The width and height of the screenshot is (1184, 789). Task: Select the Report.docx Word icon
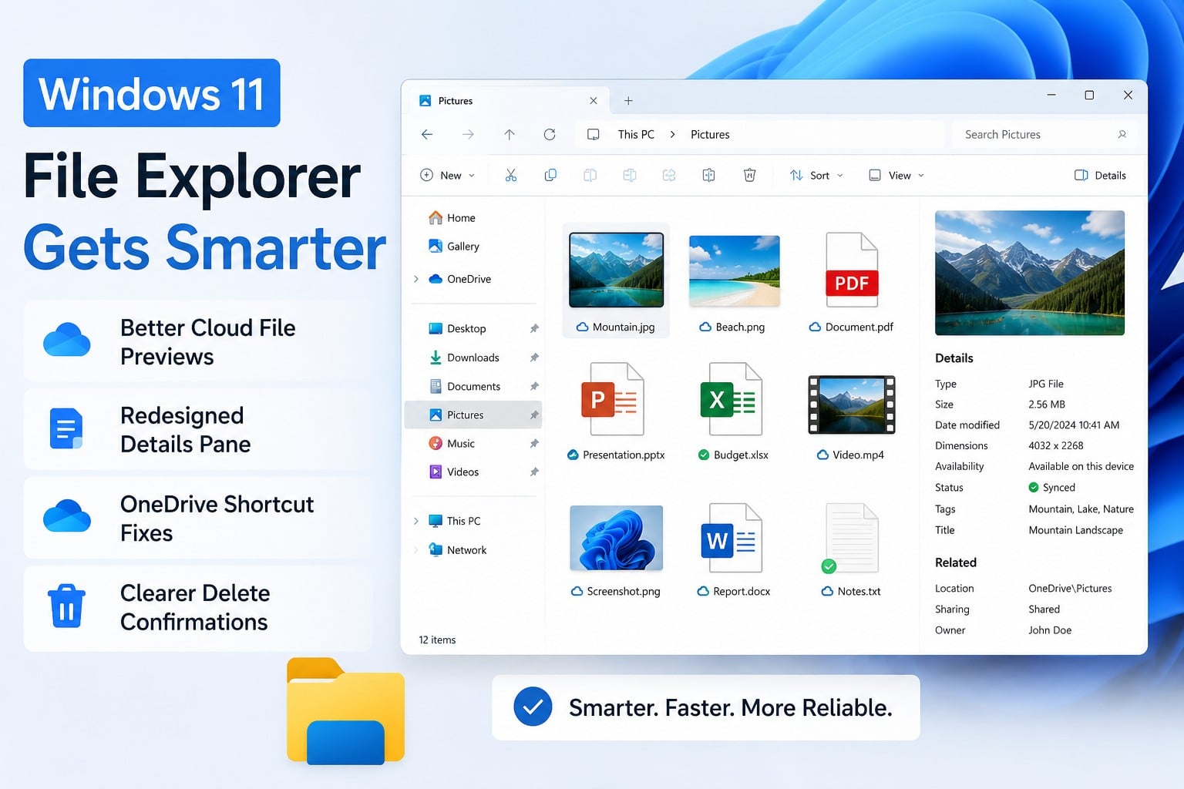click(732, 538)
